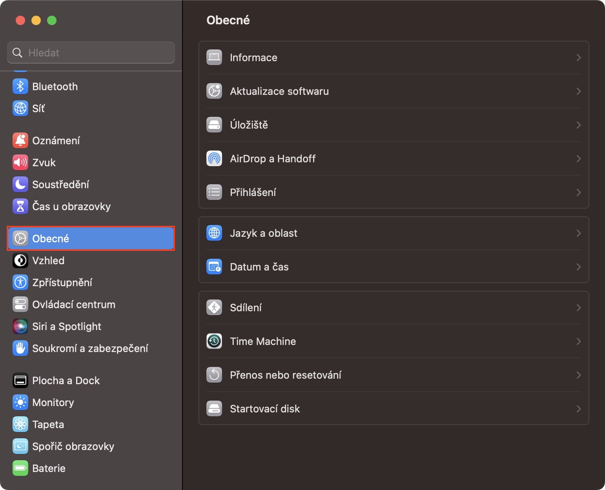Open Přenos nebo resetování
The height and width of the screenshot is (490, 605).
tap(286, 375)
